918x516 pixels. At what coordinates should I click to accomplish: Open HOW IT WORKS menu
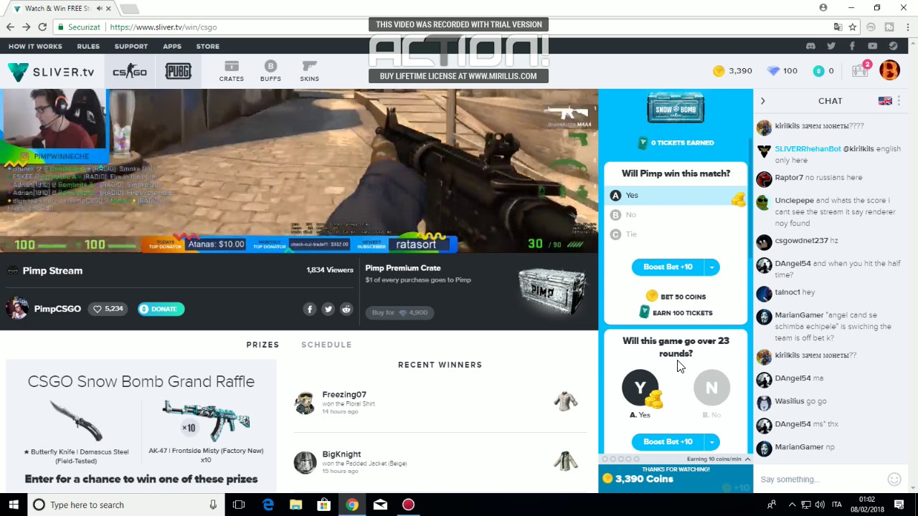tap(35, 46)
